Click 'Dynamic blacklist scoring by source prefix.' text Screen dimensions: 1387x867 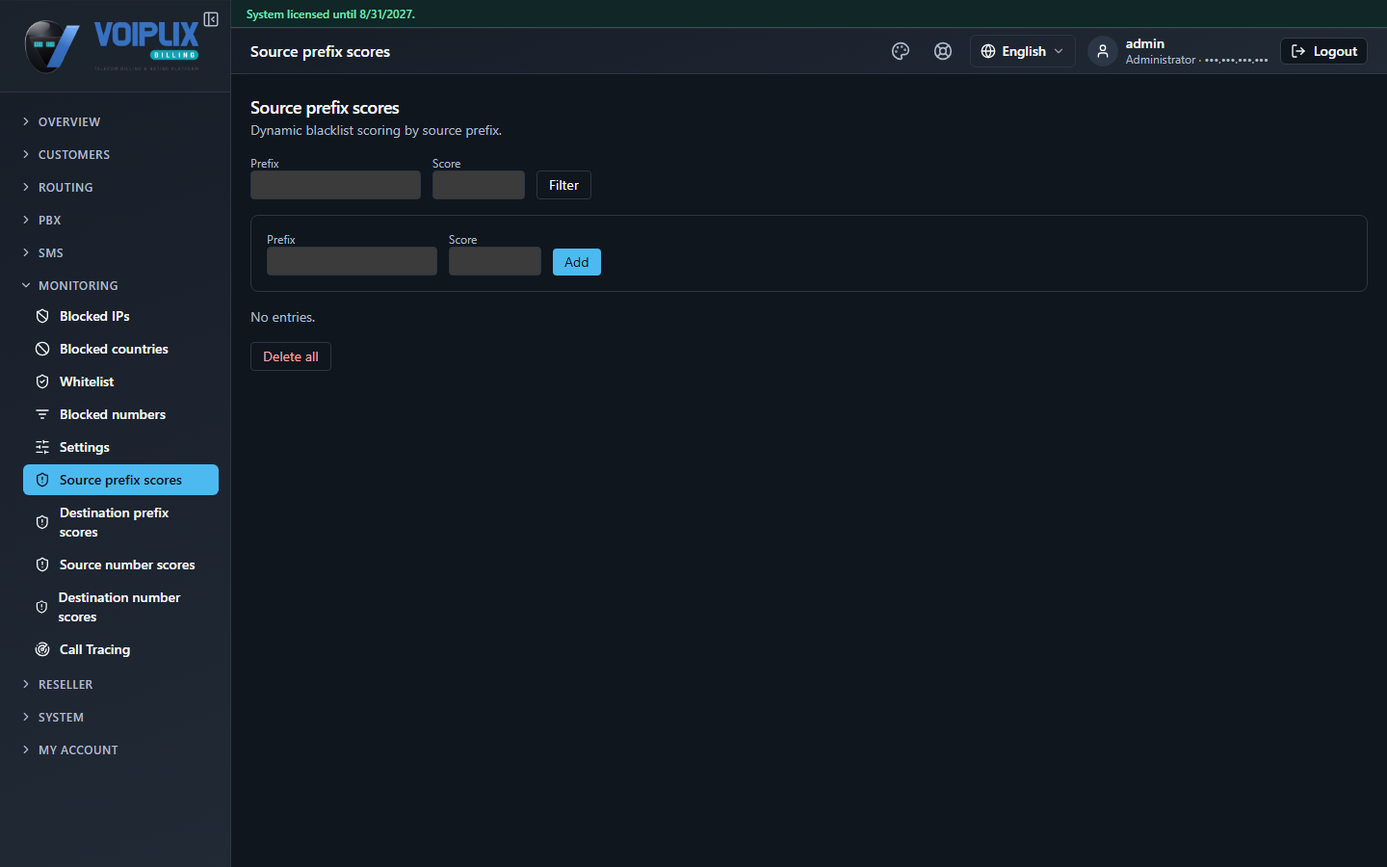pos(376,130)
